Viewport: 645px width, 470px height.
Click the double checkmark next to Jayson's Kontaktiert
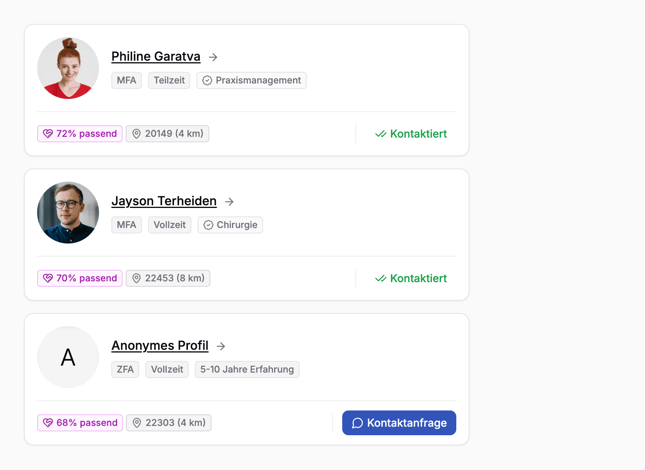[381, 278]
